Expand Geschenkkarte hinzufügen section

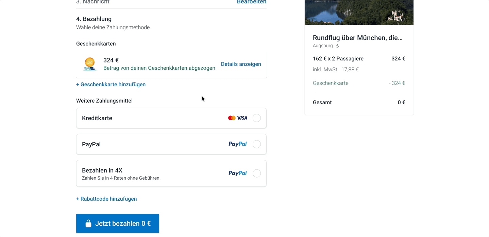tap(111, 85)
